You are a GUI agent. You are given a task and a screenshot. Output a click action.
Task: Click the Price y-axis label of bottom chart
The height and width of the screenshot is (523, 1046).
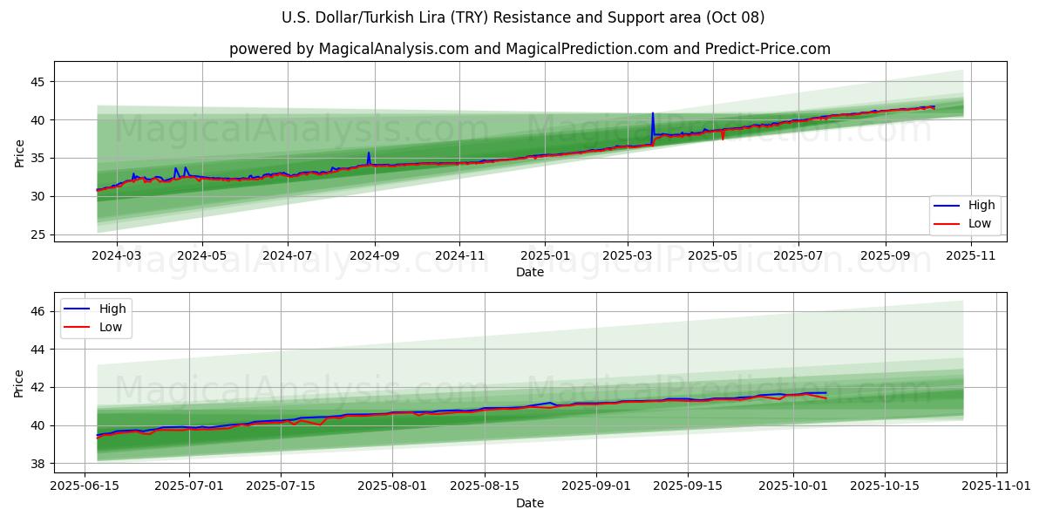coord(19,383)
